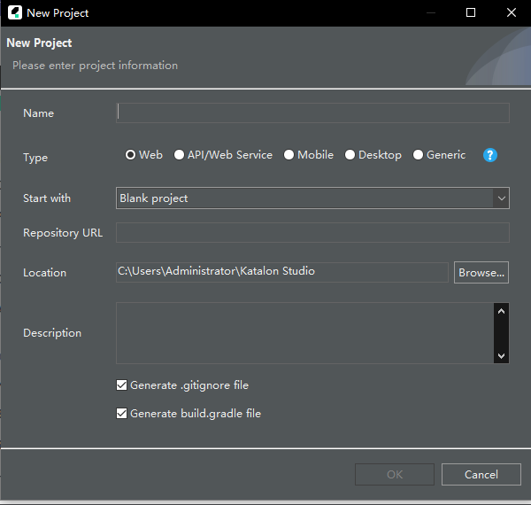Click the Location path field
The width and height of the screenshot is (531, 505).
(x=282, y=272)
